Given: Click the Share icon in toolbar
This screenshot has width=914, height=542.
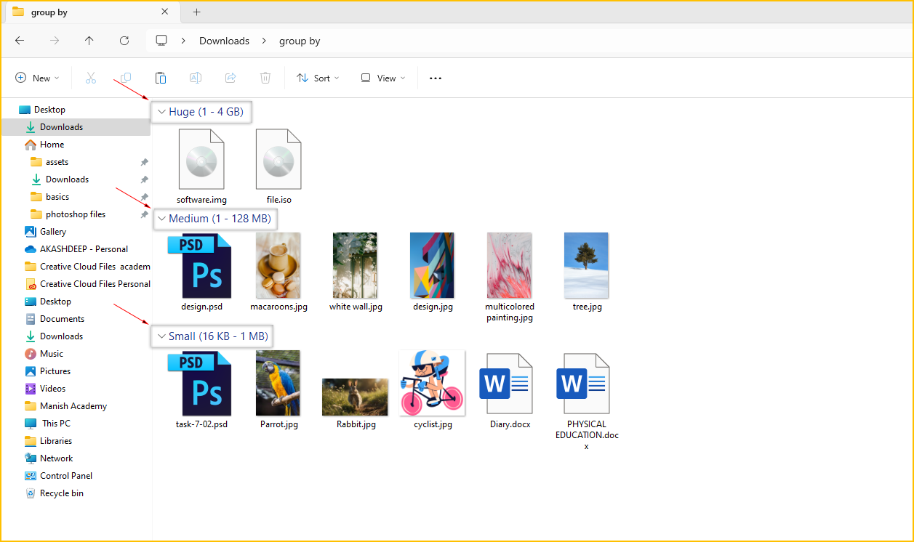Looking at the screenshot, I should [230, 78].
